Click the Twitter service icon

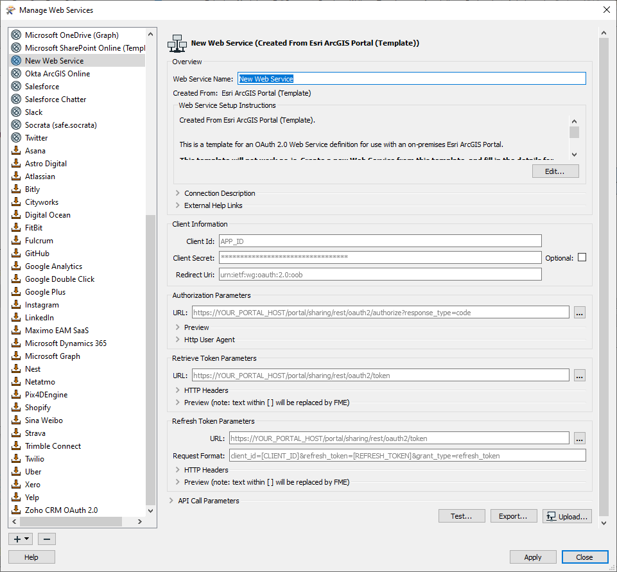click(x=16, y=137)
